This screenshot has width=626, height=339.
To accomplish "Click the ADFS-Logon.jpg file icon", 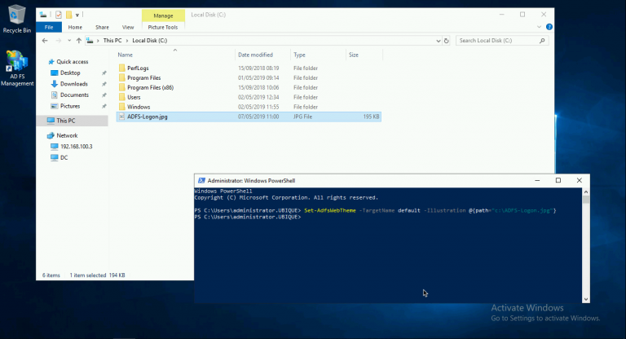I will point(121,117).
